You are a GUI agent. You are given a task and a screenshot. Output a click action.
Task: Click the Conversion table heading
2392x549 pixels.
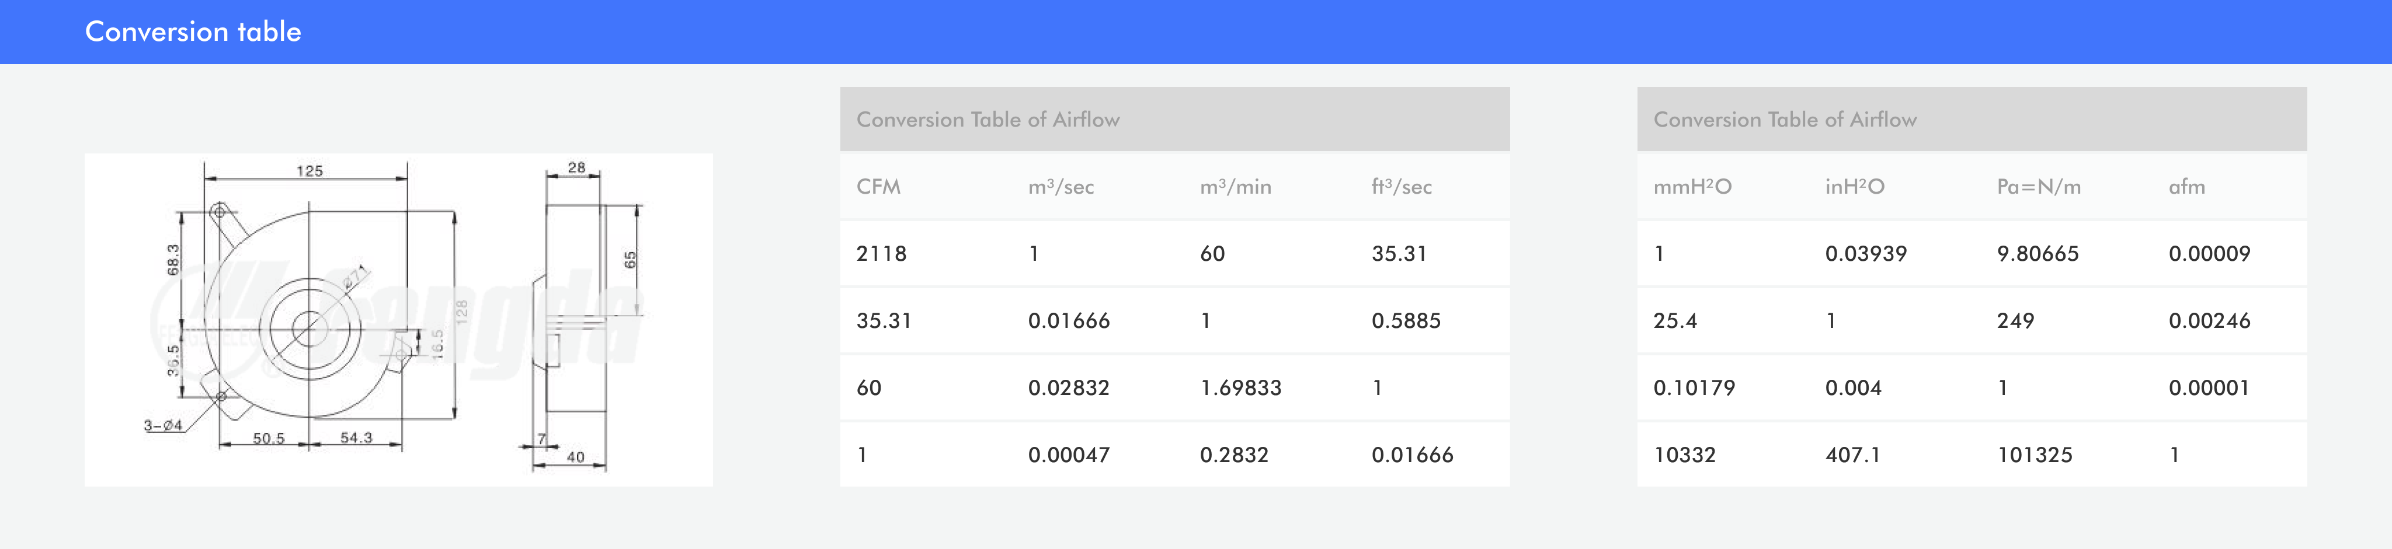click(193, 32)
